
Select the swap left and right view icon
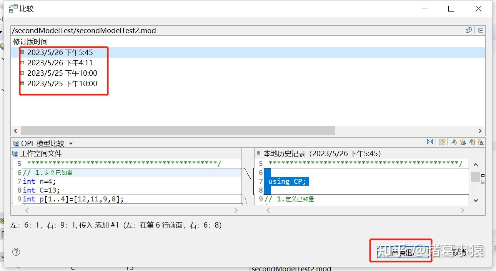pos(430,142)
